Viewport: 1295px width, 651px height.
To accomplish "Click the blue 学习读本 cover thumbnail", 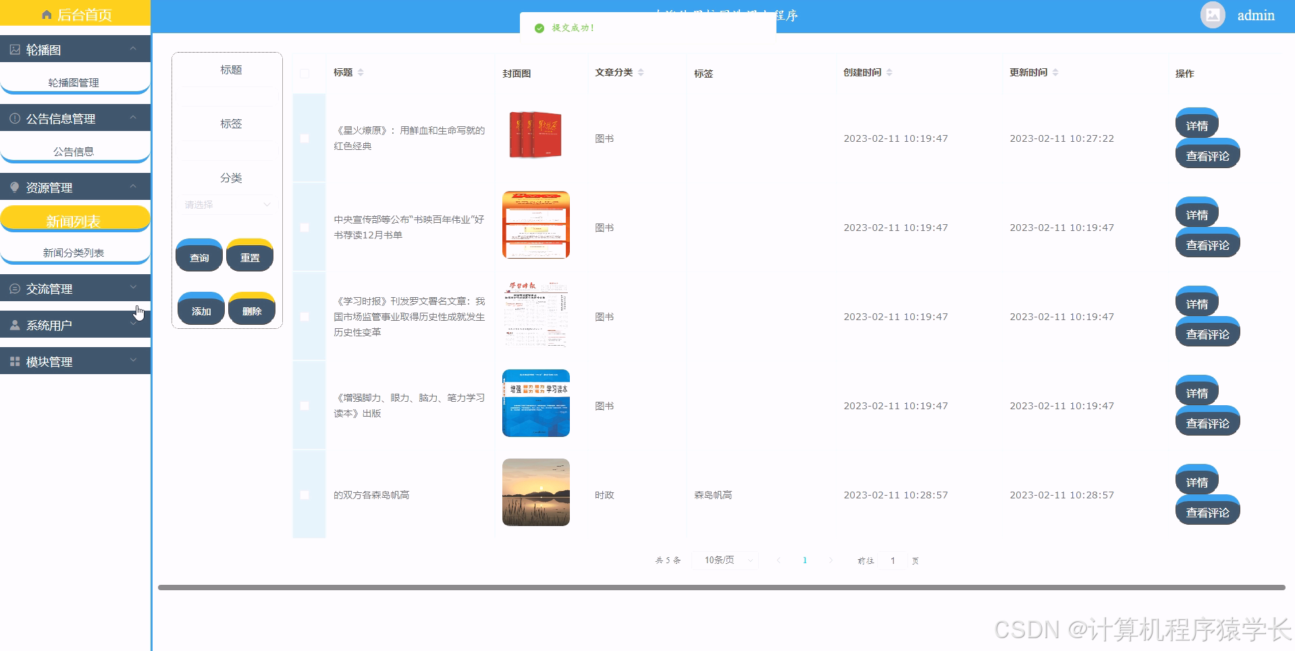I will 536,403.
